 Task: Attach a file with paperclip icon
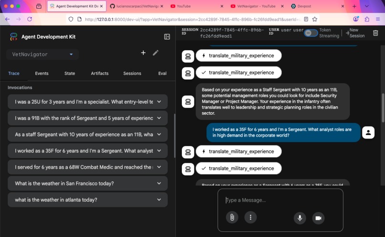click(x=232, y=217)
